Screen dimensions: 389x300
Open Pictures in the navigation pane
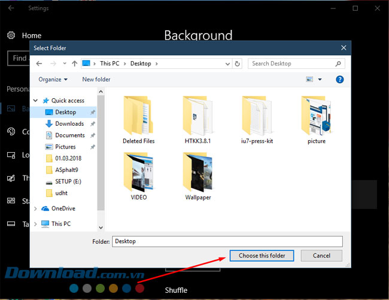pos(65,147)
